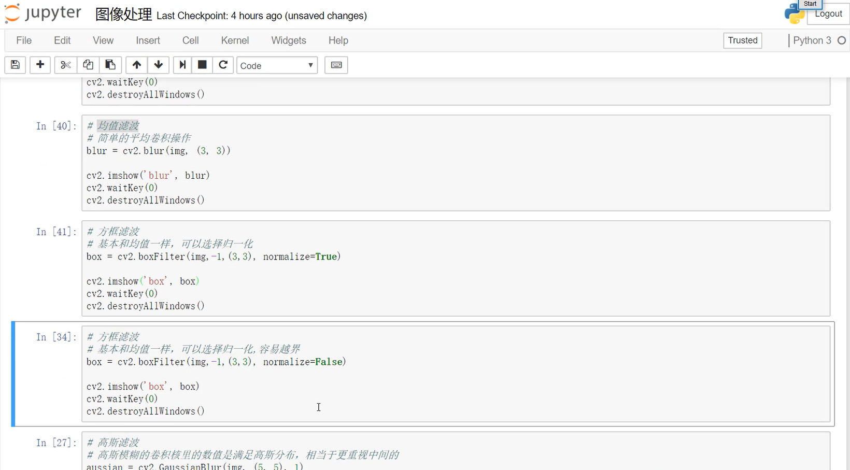Viewport: 850px width, 470px height.
Task: Open the File menu
Action: pos(24,40)
